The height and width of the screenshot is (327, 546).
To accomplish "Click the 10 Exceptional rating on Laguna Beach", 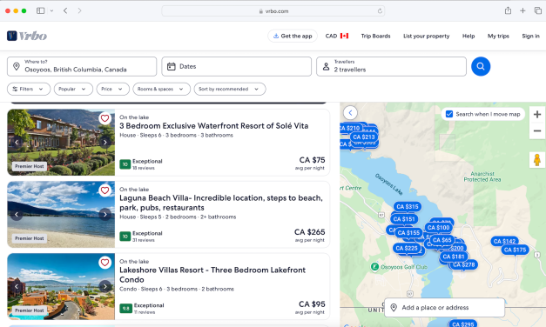I will click(125, 237).
